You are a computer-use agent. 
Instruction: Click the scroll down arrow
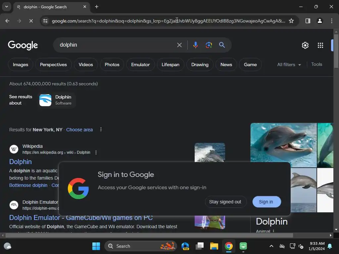[336, 230]
